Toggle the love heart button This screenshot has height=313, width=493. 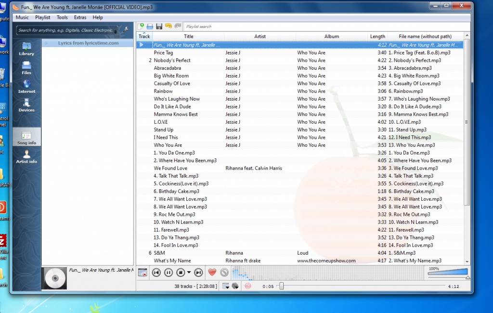pyautogui.click(x=212, y=273)
